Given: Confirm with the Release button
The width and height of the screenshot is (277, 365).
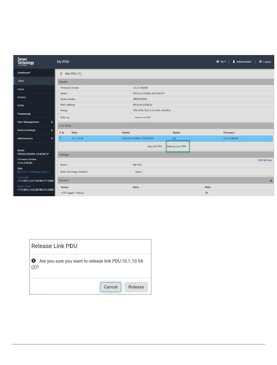Looking at the screenshot, I should pyautogui.click(x=136, y=287).
